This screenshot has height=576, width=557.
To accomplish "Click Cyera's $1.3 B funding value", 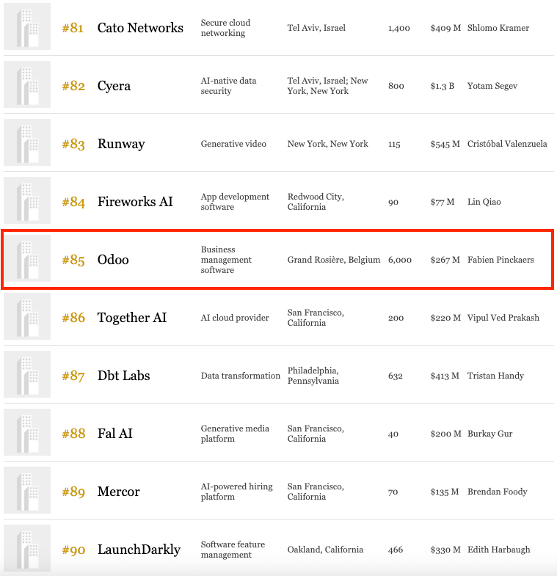I will point(443,86).
